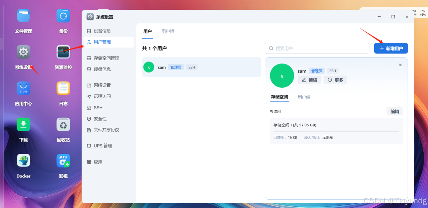
Task: Click 编辑 to edit user sam
Action: pos(309,80)
